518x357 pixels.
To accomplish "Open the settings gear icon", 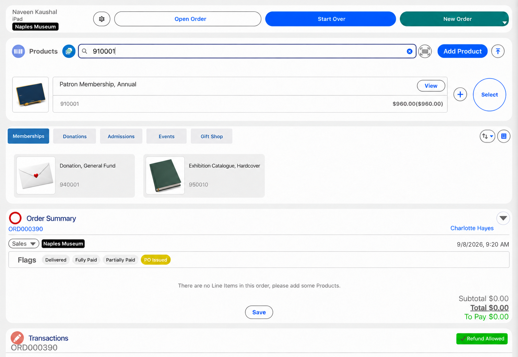I will pyautogui.click(x=102, y=19).
